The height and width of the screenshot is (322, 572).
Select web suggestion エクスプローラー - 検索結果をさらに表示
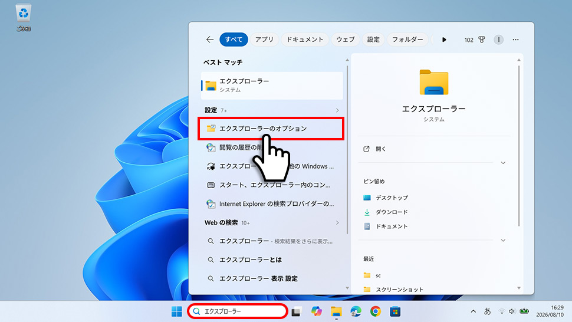coord(272,241)
